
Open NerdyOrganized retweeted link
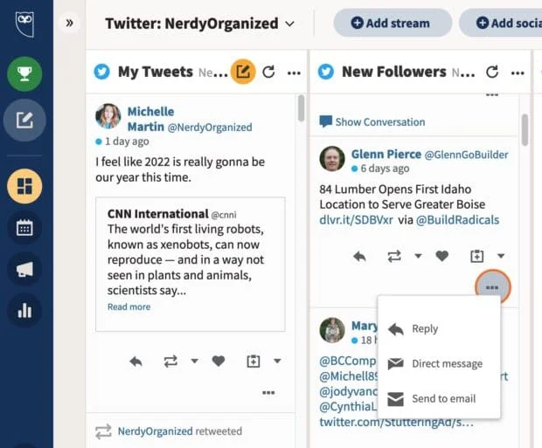156,431
